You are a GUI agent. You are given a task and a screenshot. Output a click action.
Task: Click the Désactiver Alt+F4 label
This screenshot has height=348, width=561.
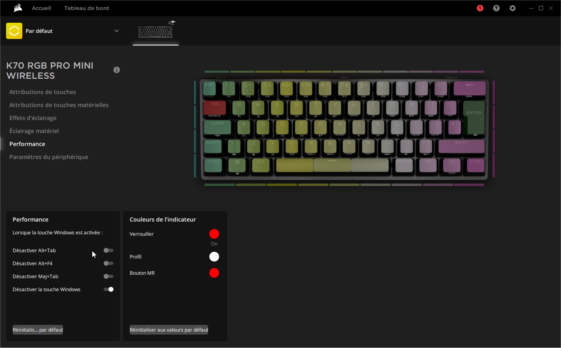(33, 264)
